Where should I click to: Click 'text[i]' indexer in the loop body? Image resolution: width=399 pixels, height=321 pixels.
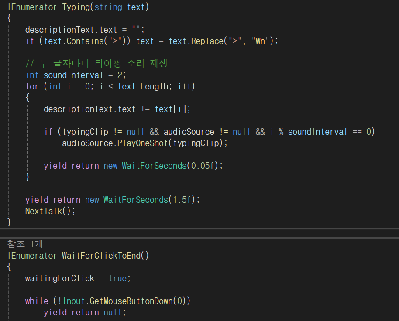point(171,109)
